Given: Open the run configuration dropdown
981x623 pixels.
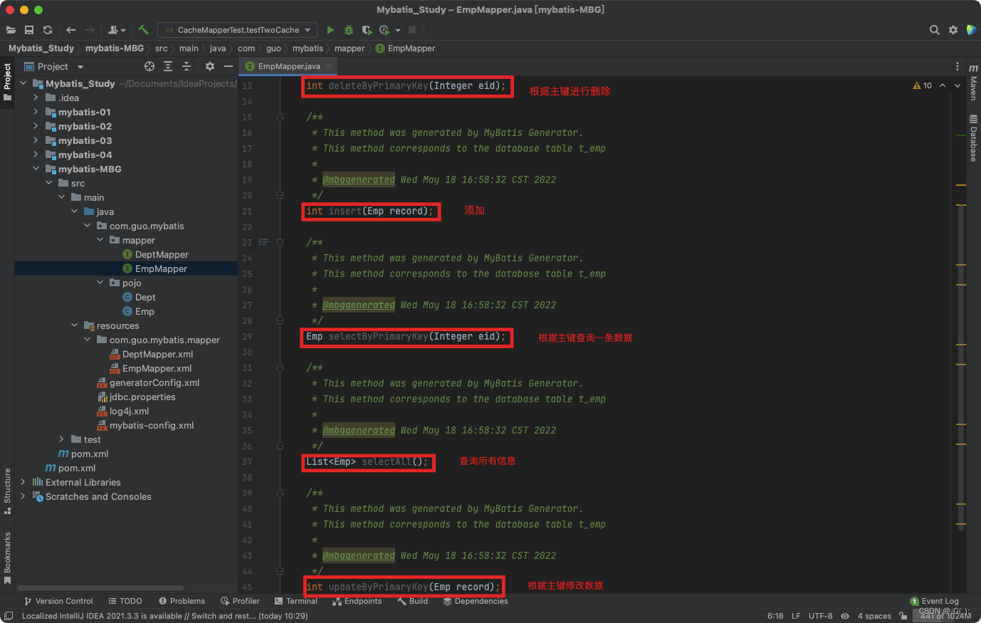Looking at the screenshot, I should [x=238, y=30].
